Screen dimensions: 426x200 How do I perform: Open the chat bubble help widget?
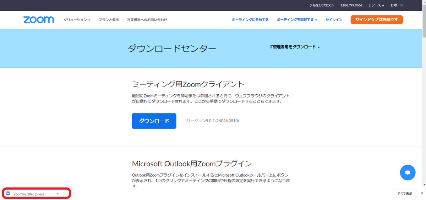tap(408, 173)
